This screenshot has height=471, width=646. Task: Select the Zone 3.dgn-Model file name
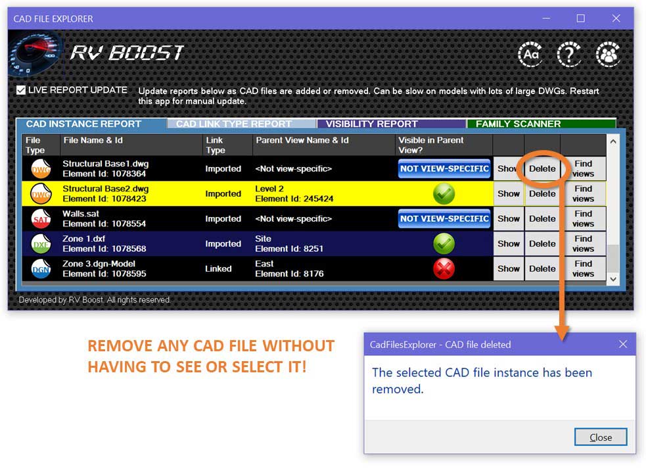tap(99, 264)
